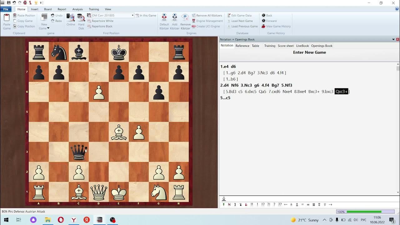Click the Undo button in the ribbon

(x=57, y=15)
